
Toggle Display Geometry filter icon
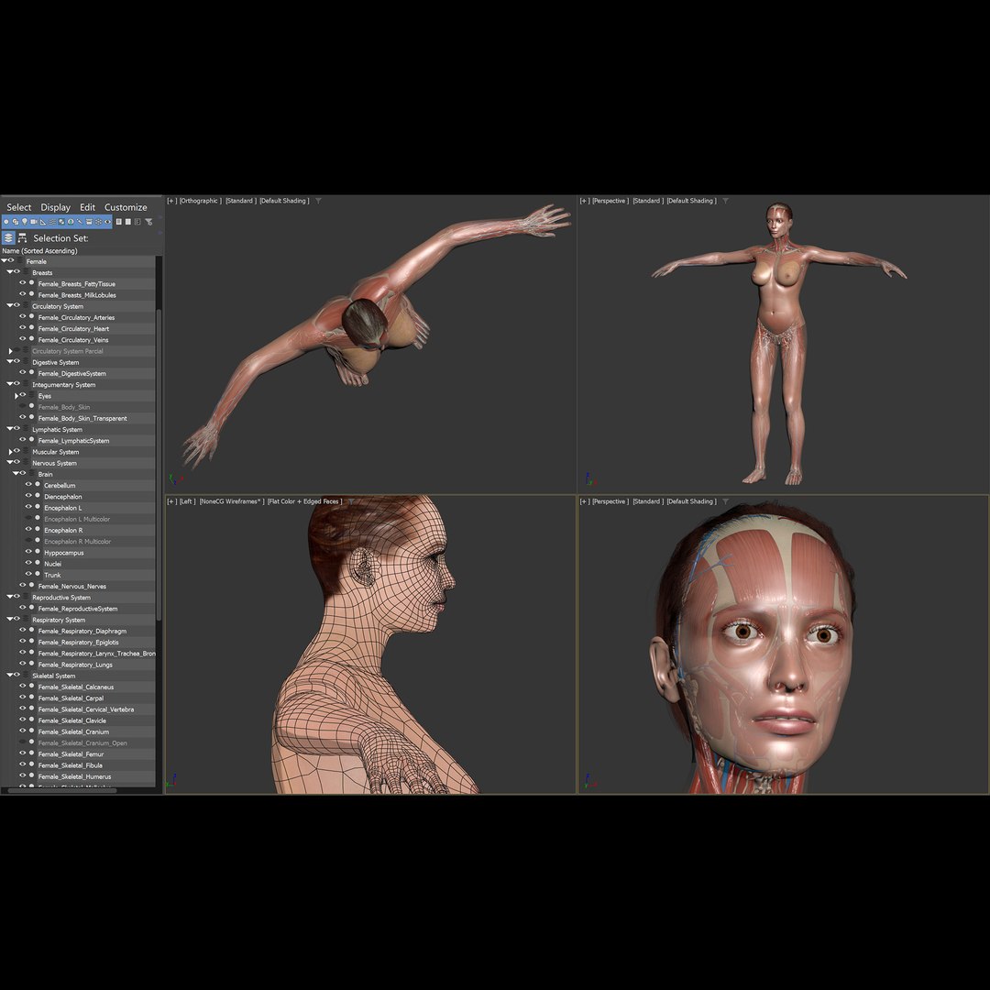point(6,222)
